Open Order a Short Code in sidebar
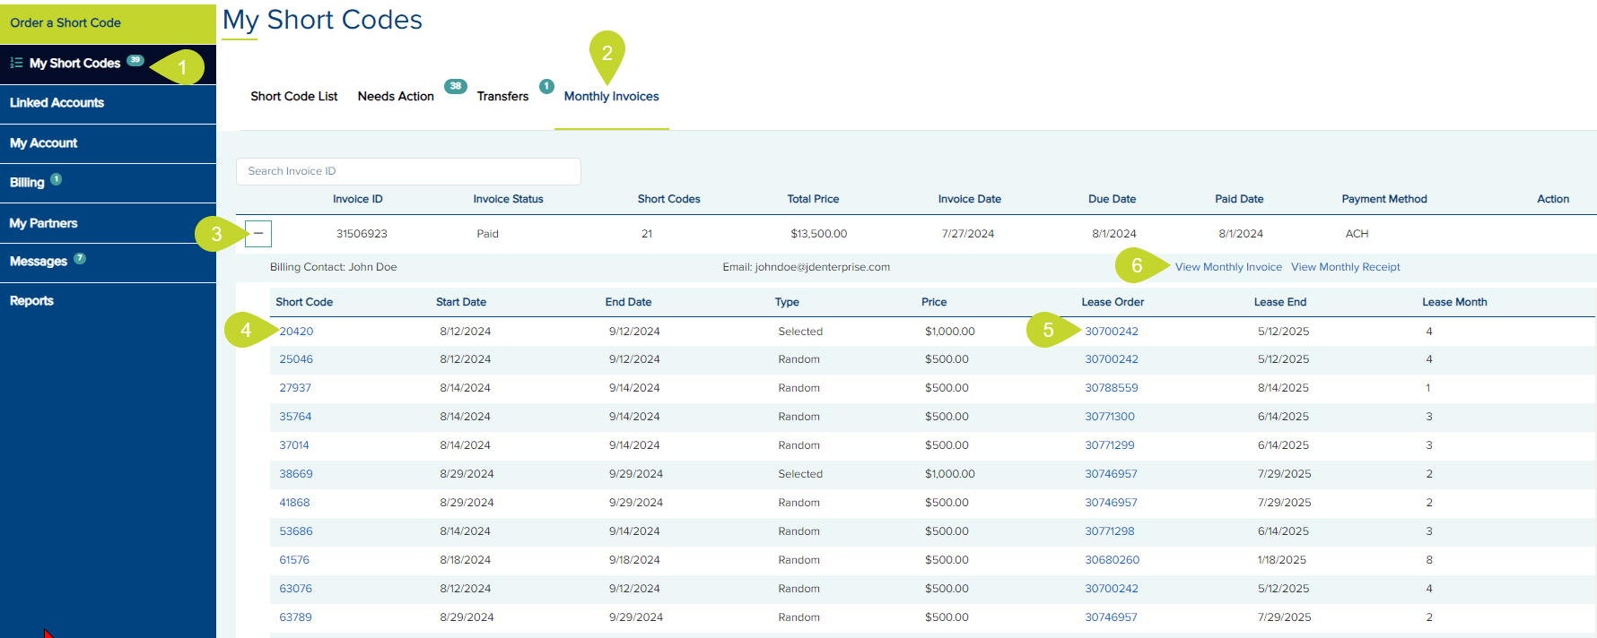Screen dimensions: 1597x638 pos(65,22)
